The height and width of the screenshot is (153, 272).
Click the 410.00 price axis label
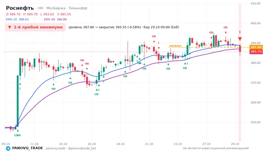pyautogui.click(x=255, y=3)
